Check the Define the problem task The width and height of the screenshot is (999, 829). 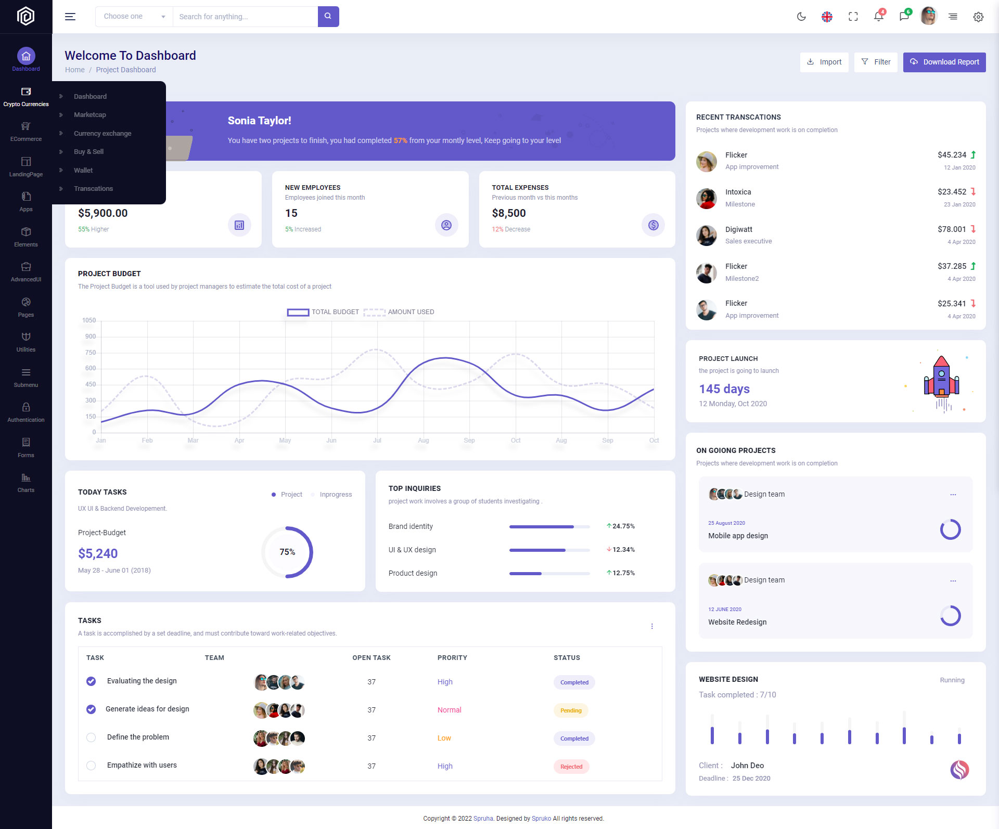click(91, 737)
